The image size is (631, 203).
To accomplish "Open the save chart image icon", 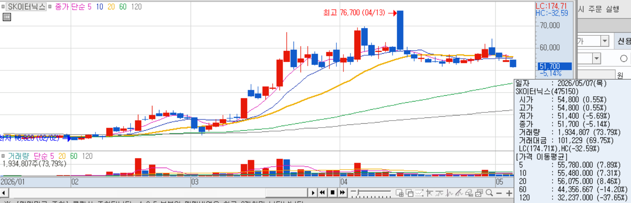I will pyautogui.click(x=479, y=193).
